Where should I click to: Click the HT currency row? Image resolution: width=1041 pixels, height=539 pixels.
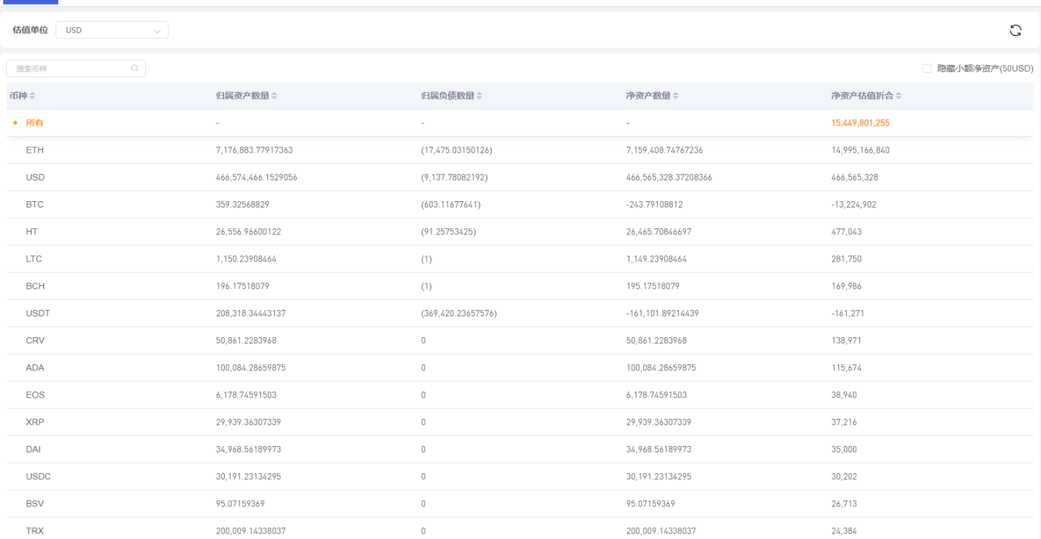pyautogui.click(x=520, y=232)
